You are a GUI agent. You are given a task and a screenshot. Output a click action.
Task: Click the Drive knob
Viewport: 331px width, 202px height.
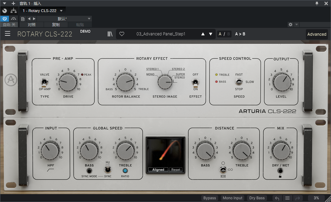click(x=68, y=82)
